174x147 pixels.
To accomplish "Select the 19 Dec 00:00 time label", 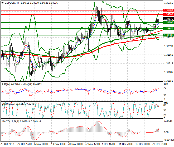I will [143, 144].
